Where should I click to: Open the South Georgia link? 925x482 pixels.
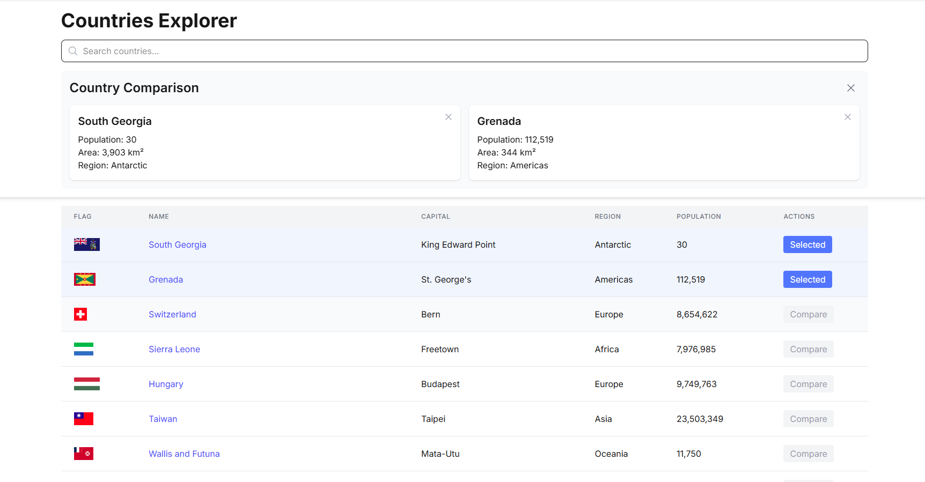click(178, 244)
